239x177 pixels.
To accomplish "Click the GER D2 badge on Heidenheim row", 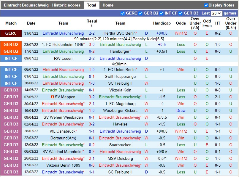I will pyautogui.click(x=11, y=44).
